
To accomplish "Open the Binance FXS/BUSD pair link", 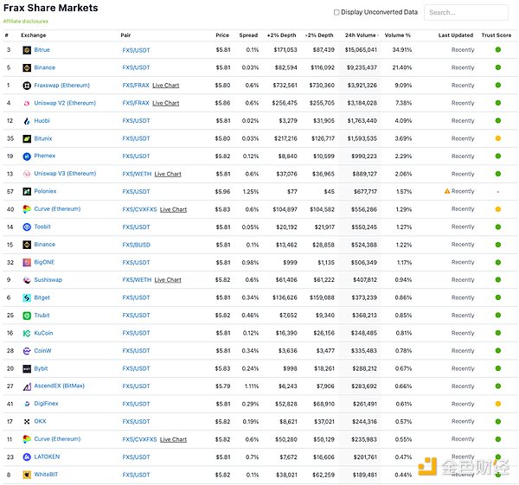I will point(136,245).
